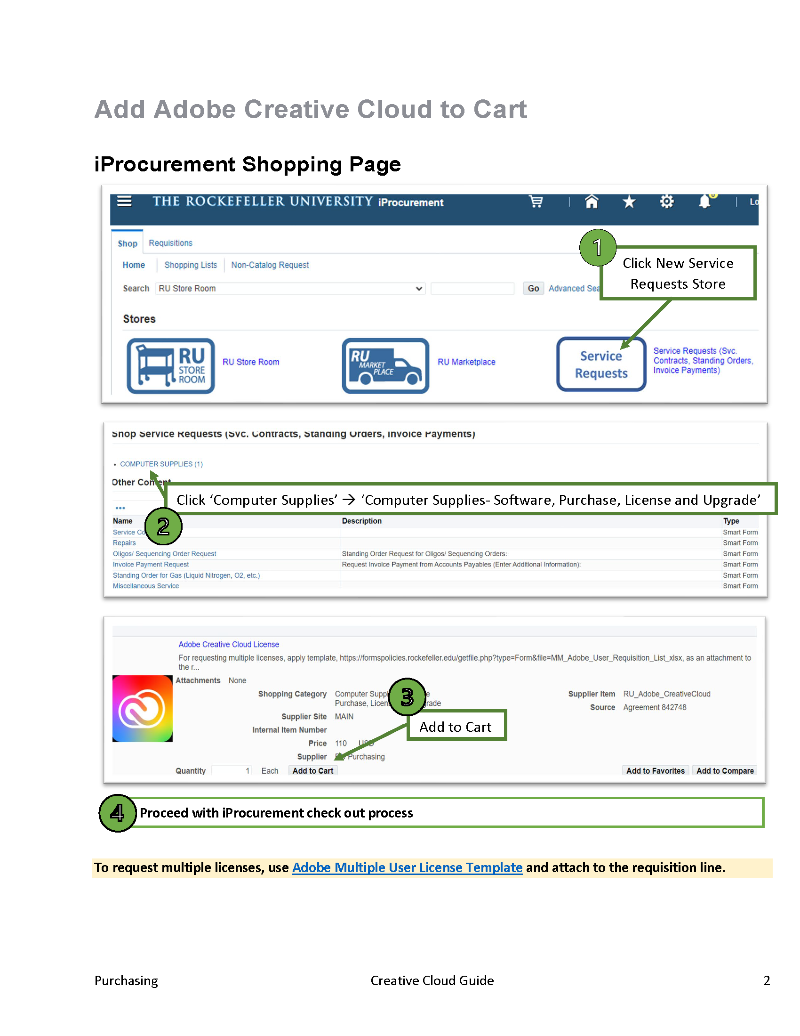
Task: Open the RU Store Room icon
Action: coord(171,366)
